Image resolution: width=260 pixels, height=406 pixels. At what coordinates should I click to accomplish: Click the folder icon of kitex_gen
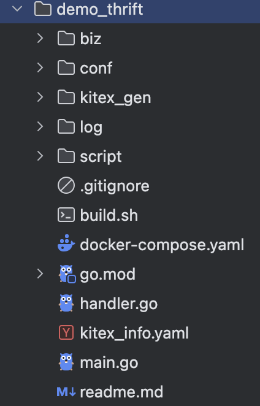(66, 97)
